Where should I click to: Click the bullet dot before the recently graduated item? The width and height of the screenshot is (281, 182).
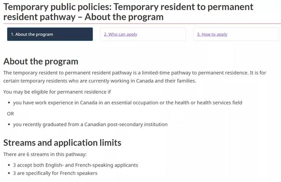tap(9, 125)
